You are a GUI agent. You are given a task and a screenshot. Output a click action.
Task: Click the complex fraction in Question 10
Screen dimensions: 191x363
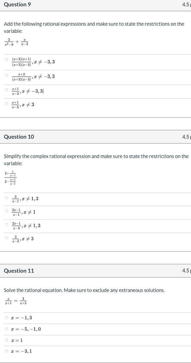coord(10,177)
